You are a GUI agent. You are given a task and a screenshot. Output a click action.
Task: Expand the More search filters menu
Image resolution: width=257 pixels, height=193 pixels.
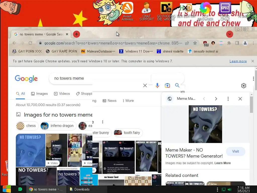pyautogui.click(x=128, y=101)
